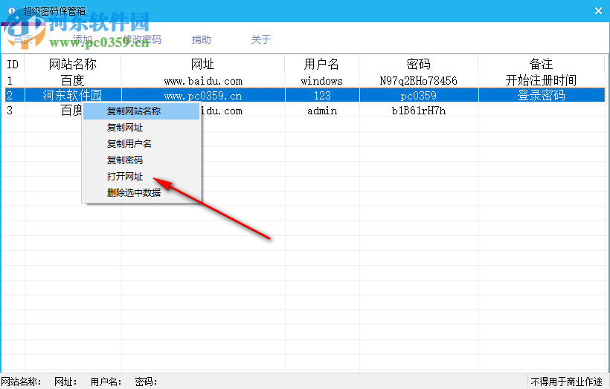The width and height of the screenshot is (610, 389).
Task: Click the ID column header
Action: point(13,64)
